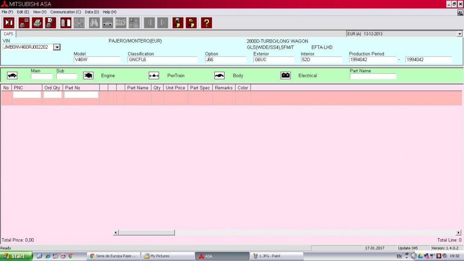Open the EUR (A) catalog date dropdown
The height and width of the screenshot is (261, 464).
click(459, 34)
